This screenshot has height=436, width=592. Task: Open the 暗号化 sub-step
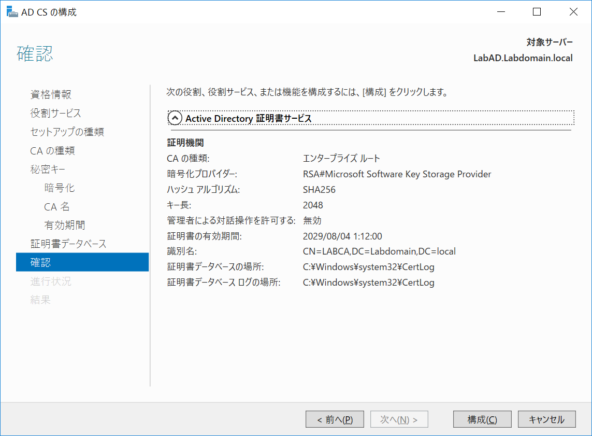pyautogui.click(x=60, y=188)
